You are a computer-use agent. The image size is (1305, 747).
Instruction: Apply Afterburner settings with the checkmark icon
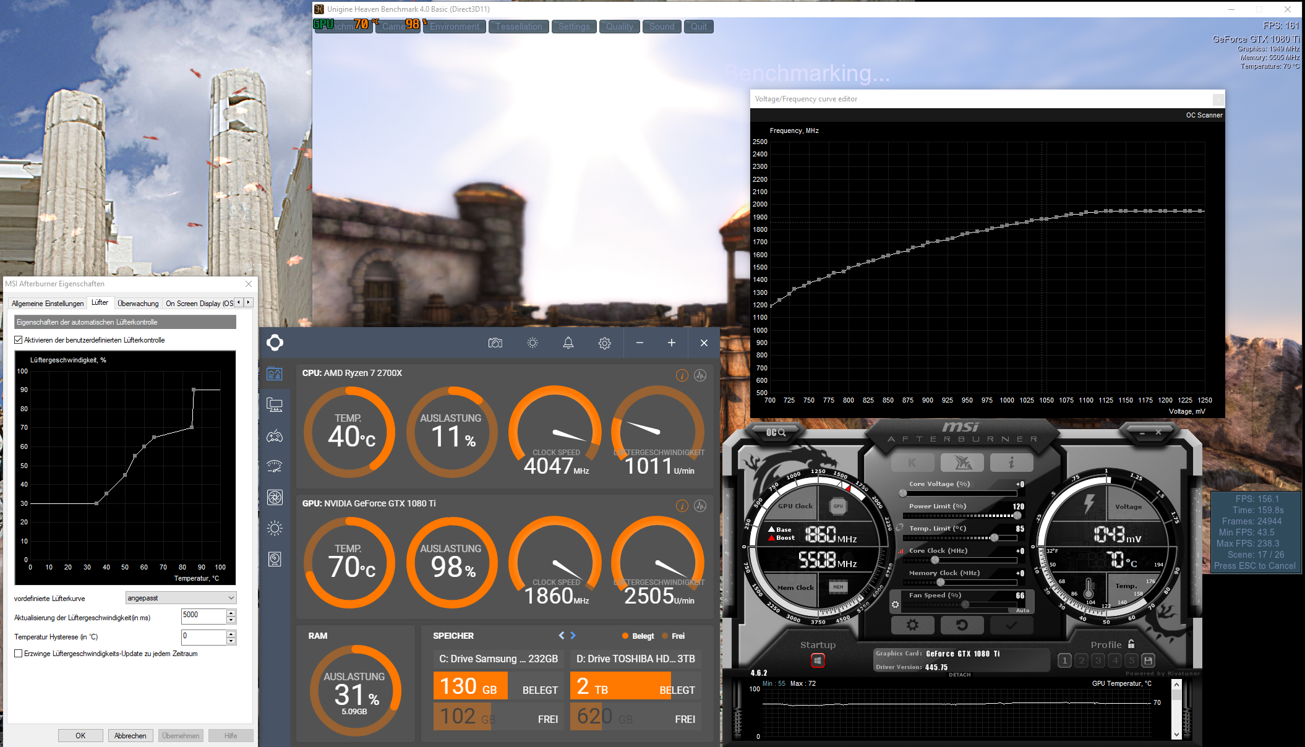click(x=1011, y=625)
